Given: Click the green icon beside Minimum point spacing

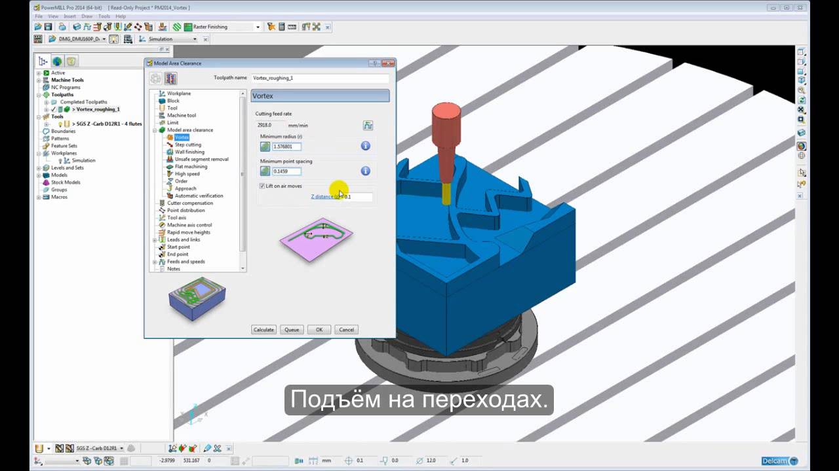Looking at the screenshot, I should (x=265, y=171).
